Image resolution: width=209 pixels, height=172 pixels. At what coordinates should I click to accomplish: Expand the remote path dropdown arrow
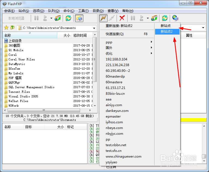tap(203, 28)
